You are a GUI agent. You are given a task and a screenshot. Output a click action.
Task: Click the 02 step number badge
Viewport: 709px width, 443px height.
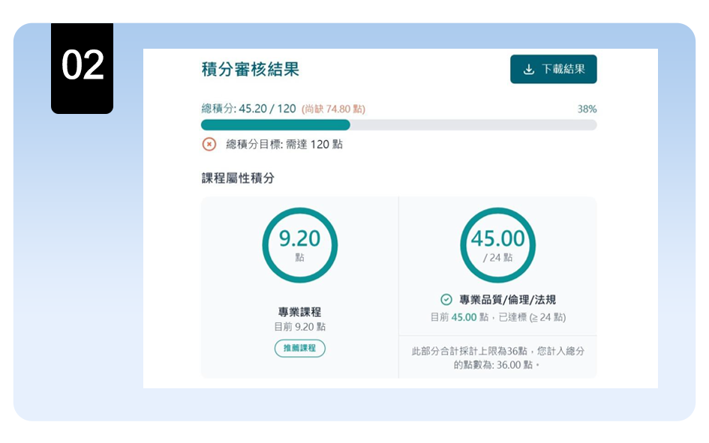point(82,66)
